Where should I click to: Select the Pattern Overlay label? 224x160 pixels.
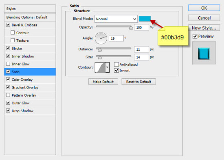click(24, 95)
